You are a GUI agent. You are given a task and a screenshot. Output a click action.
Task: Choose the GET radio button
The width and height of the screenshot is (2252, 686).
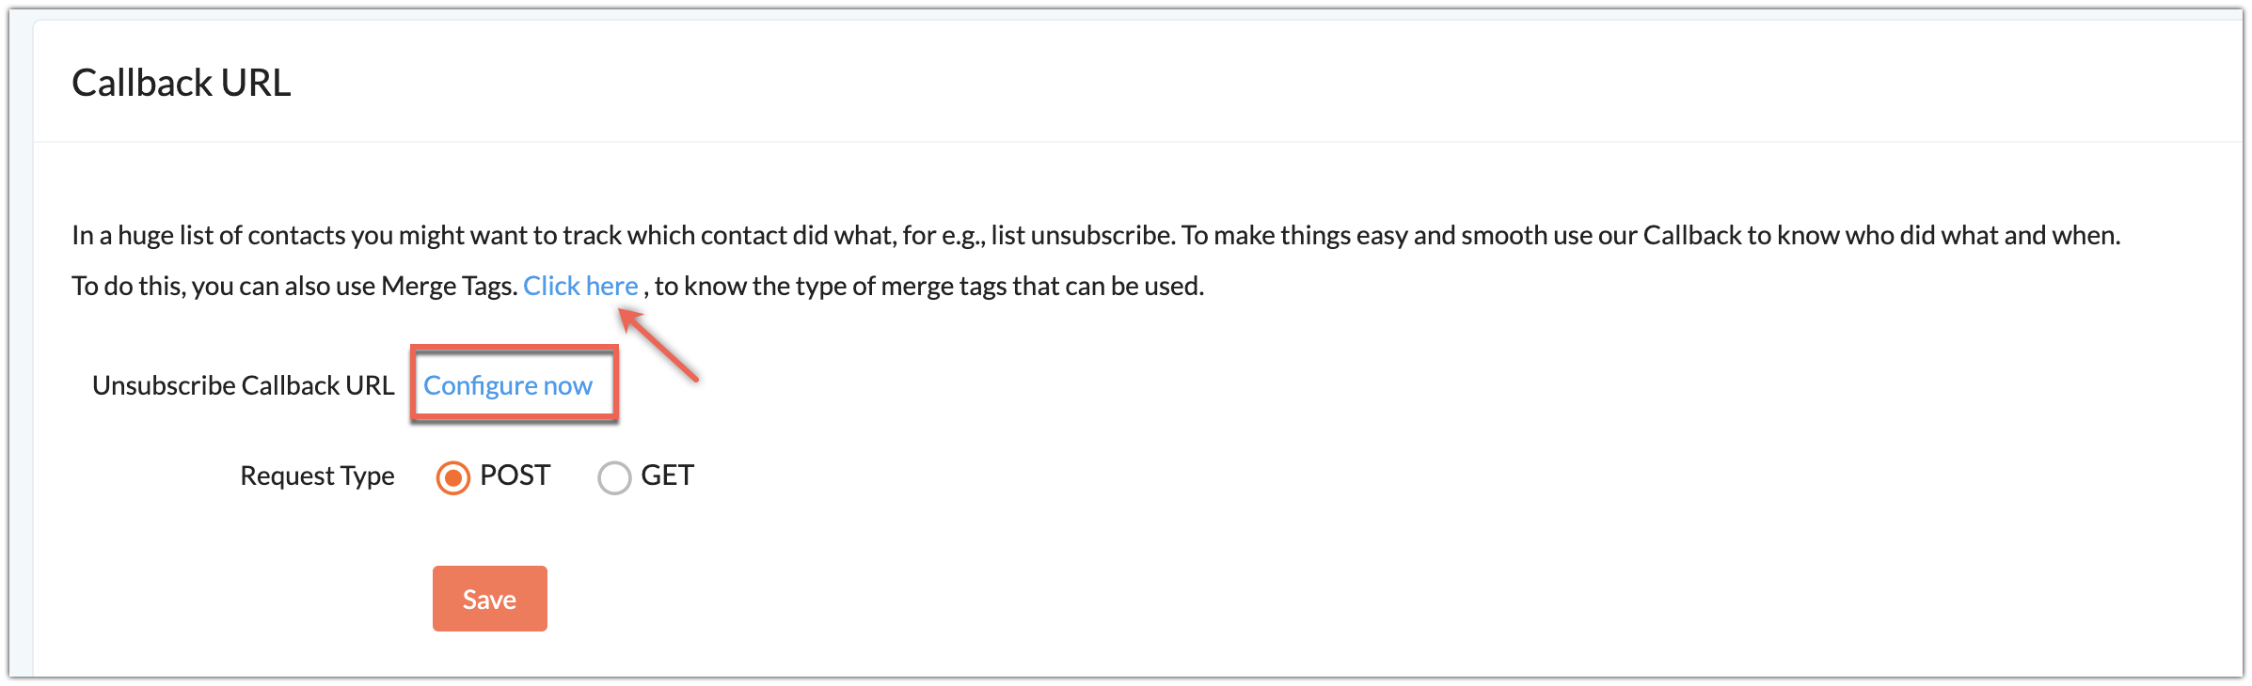pyautogui.click(x=614, y=477)
